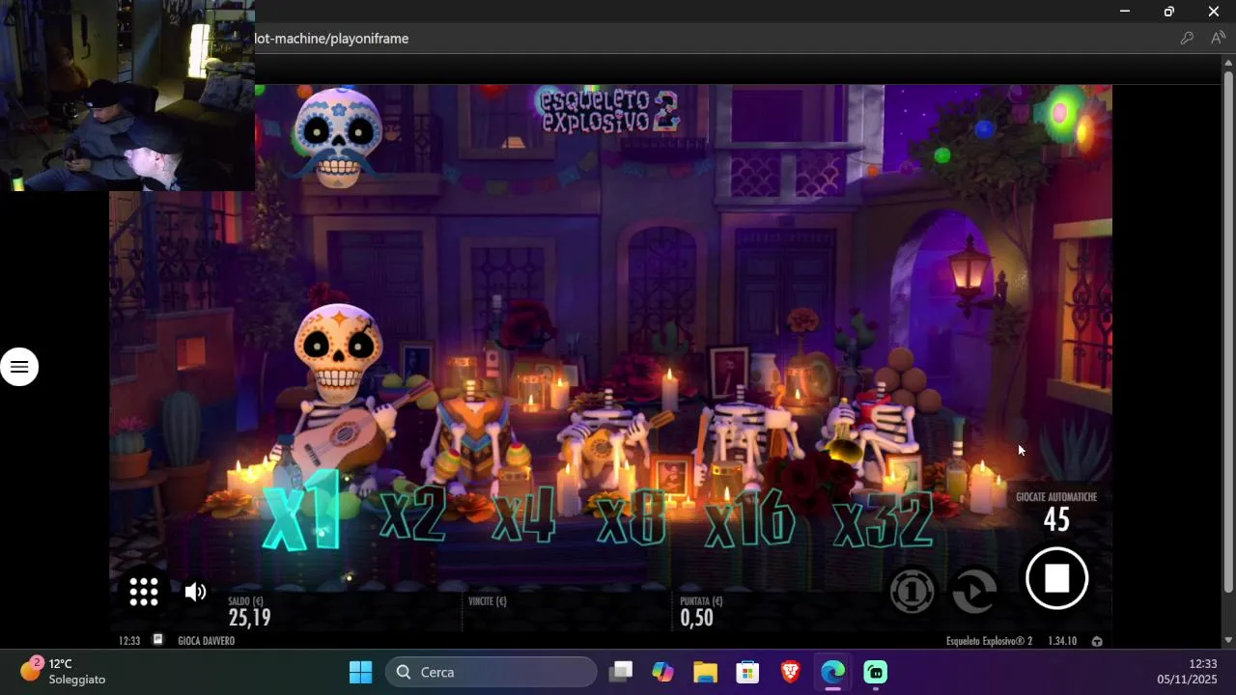Open the nine-dot game menu
This screenshot has height=695, width=1236.
click(x=144, y=592)
